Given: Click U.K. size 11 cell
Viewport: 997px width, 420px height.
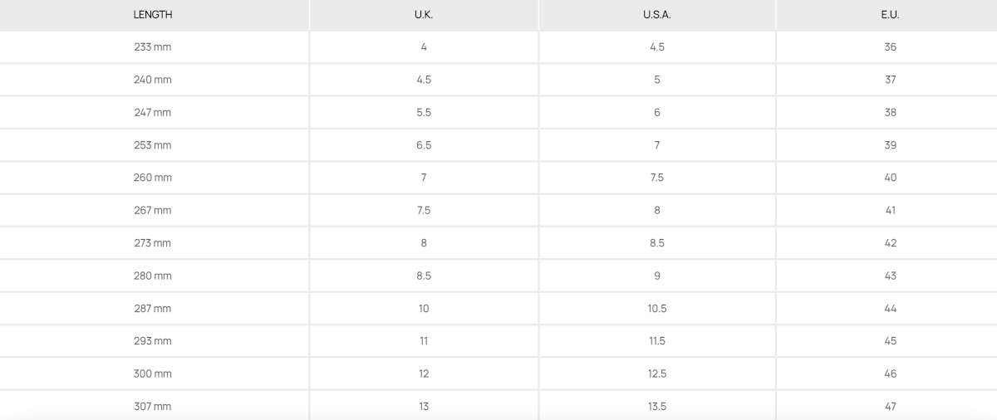Looking at the screenshot, I should click(424, 341).
